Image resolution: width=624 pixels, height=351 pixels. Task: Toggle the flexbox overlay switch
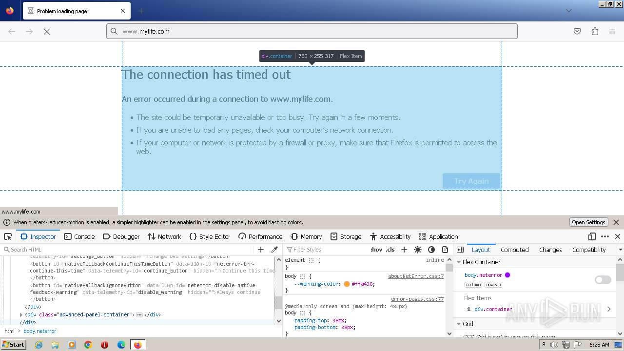[603, 280]
